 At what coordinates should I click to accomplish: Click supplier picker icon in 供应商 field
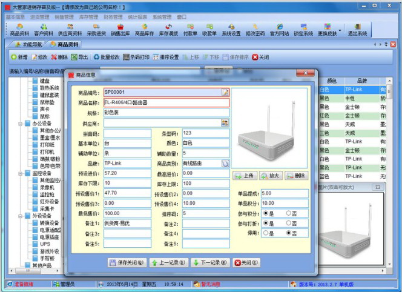point(225,123)
